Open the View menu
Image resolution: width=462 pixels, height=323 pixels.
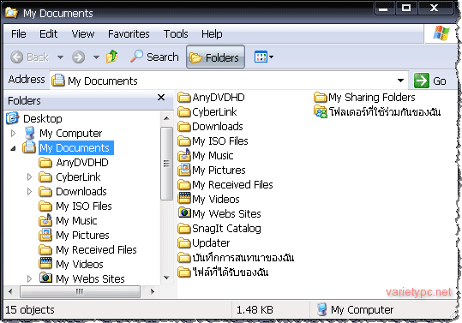[83, 34]
